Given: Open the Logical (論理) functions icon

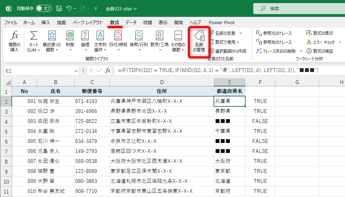Looking at the screenshot, I should pyautogui.click(x=85, y=41).
